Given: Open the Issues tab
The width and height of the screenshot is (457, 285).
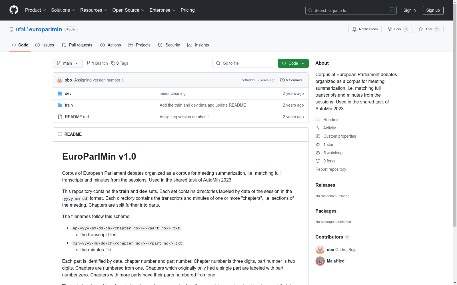Looking at the screenshot, I should click(x=45, y=45).
